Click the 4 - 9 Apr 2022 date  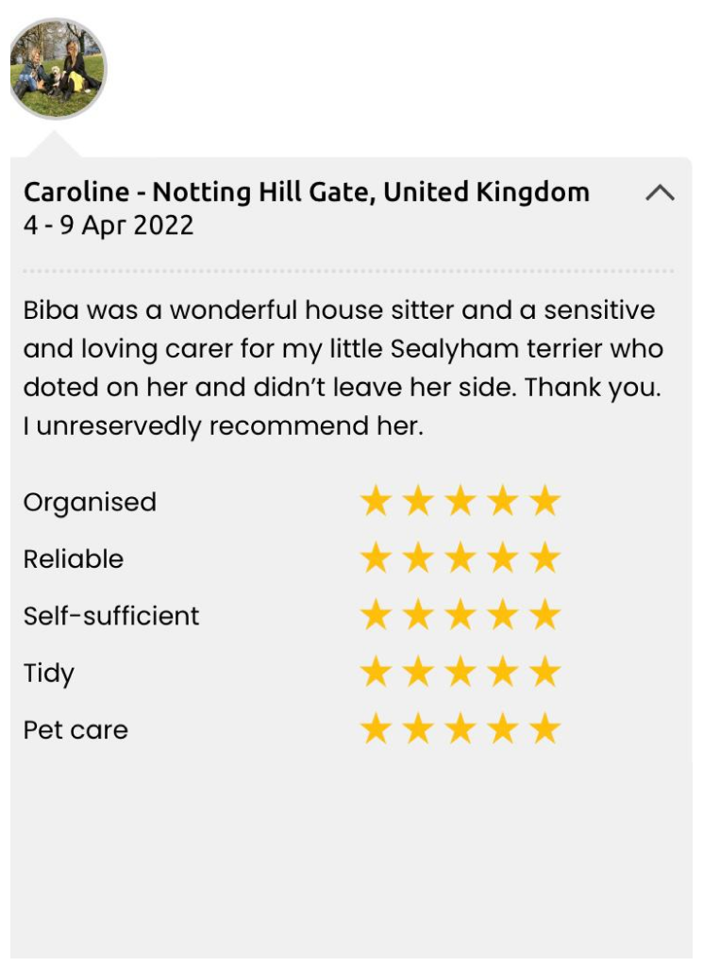pyautogui.click(x=109, y=225)
